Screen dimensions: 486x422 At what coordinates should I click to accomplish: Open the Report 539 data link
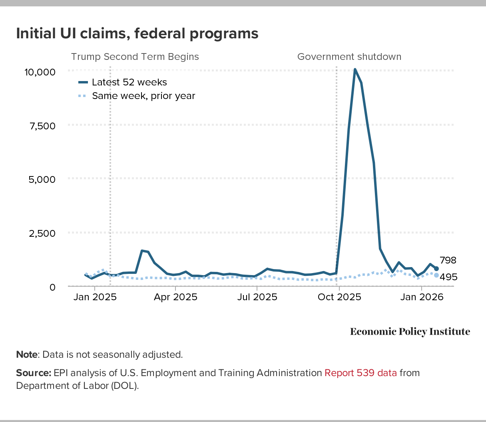(361, 373)
